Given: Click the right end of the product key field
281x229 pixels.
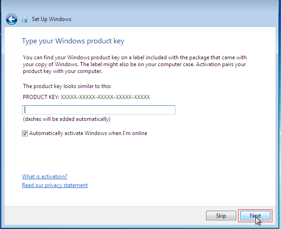Looking at the screenshot, I should point(170,110).
